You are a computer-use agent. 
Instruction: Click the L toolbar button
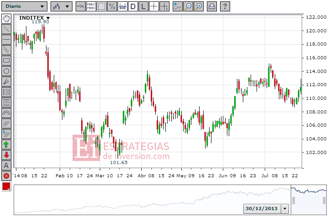[143, 6]
